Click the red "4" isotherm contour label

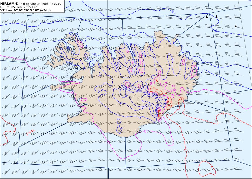pos(212,167)
